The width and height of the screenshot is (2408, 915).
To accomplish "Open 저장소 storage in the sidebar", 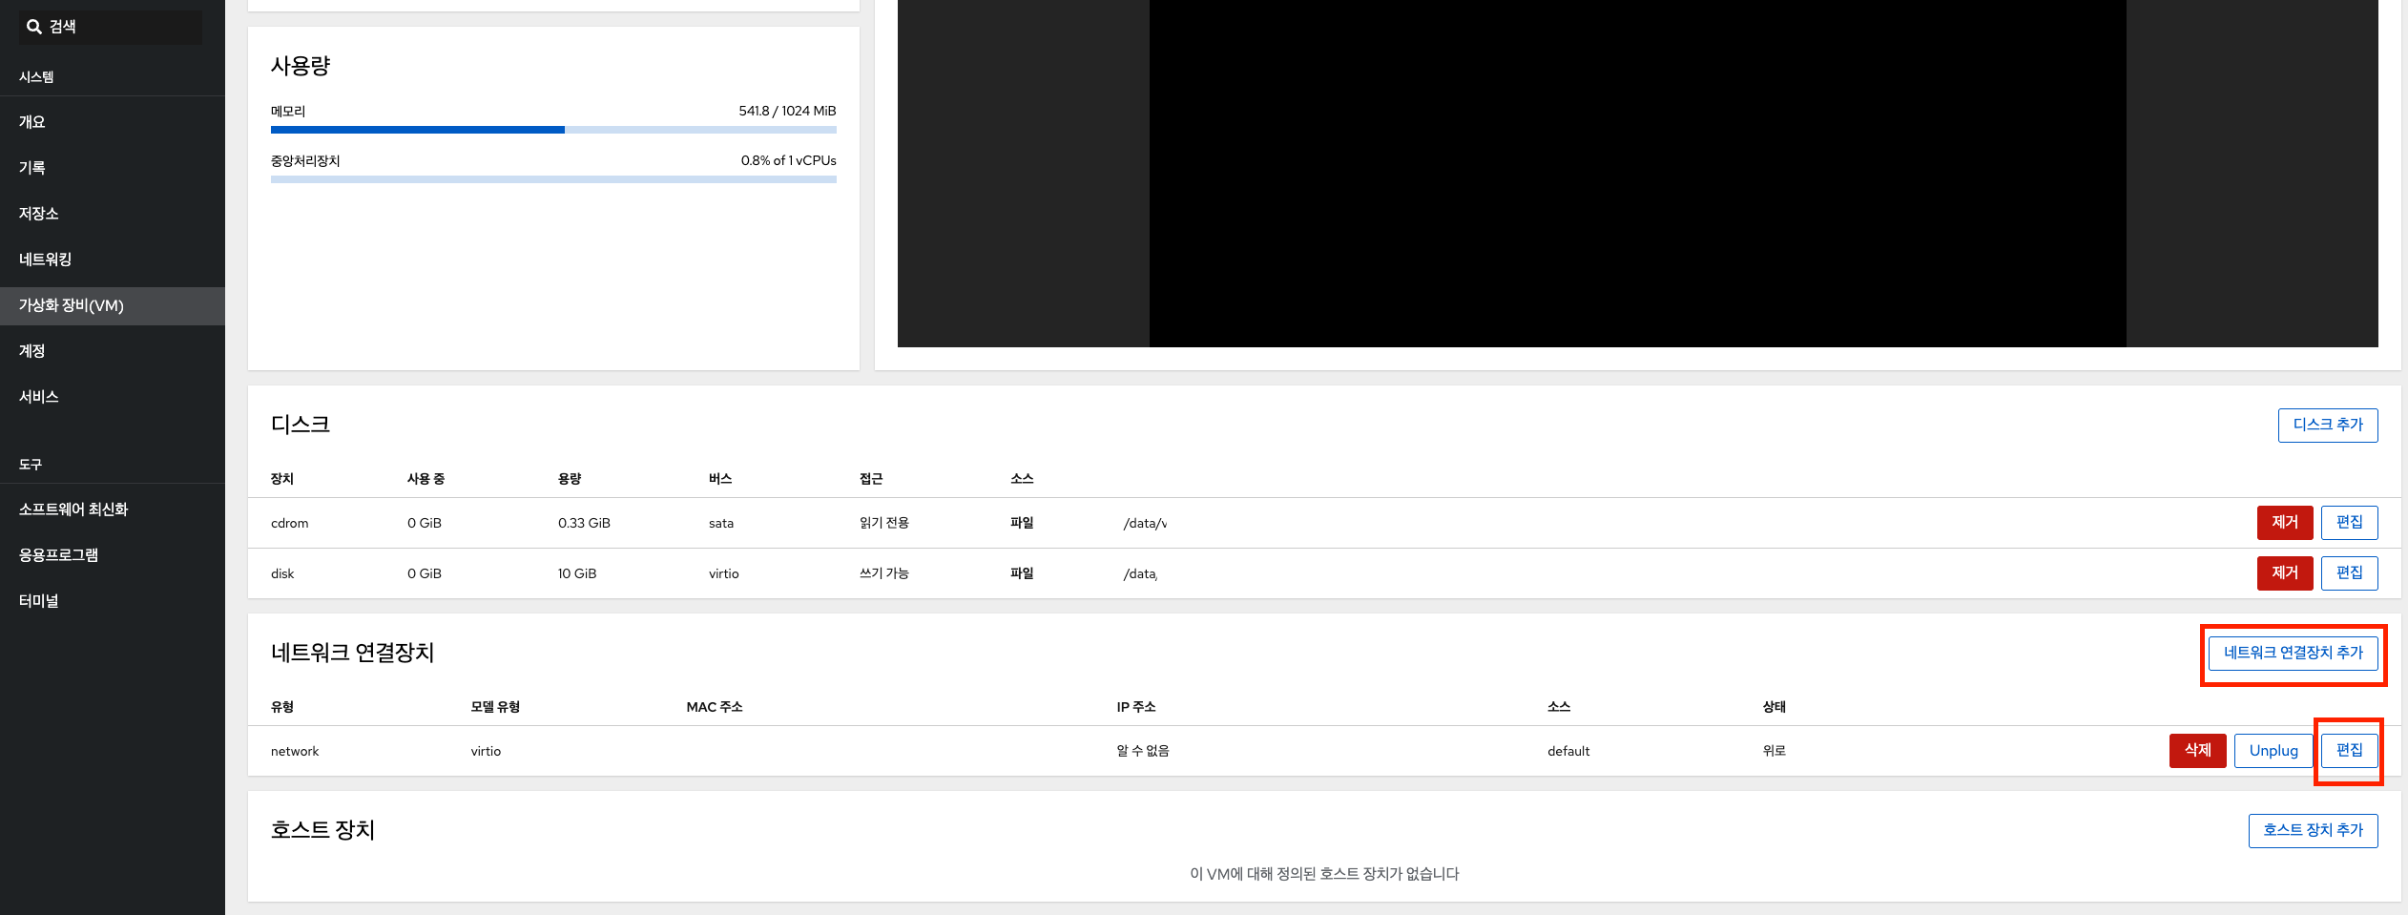I will pyautogui.click(x=39, y=214).
